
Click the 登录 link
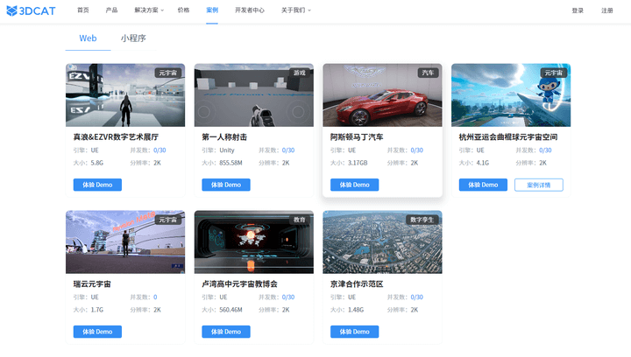[578, 10]
